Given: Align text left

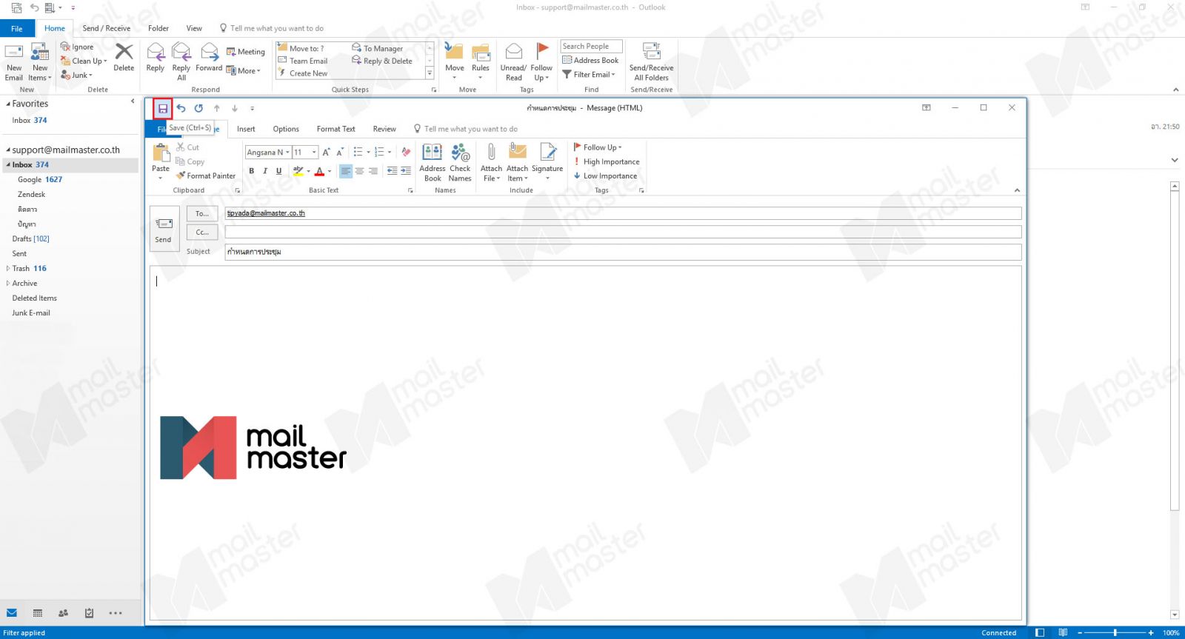Looking at the screenshot, I should click(x=346, y=171).
